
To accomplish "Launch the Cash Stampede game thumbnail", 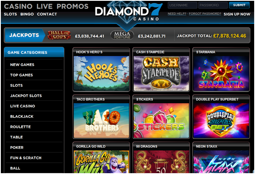I will click(161, 73).
